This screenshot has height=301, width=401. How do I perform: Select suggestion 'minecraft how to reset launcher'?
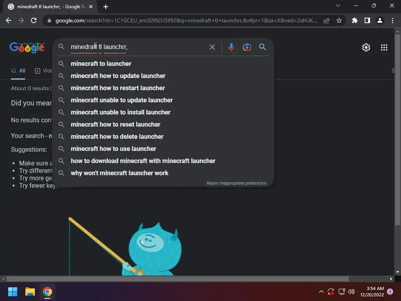pos(163,124)
